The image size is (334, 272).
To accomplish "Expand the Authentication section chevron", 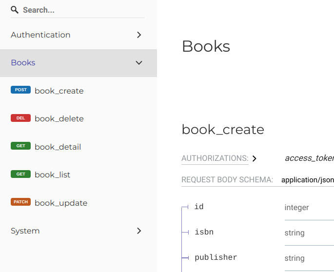I will pyautogui.click(x=139, y=35).
